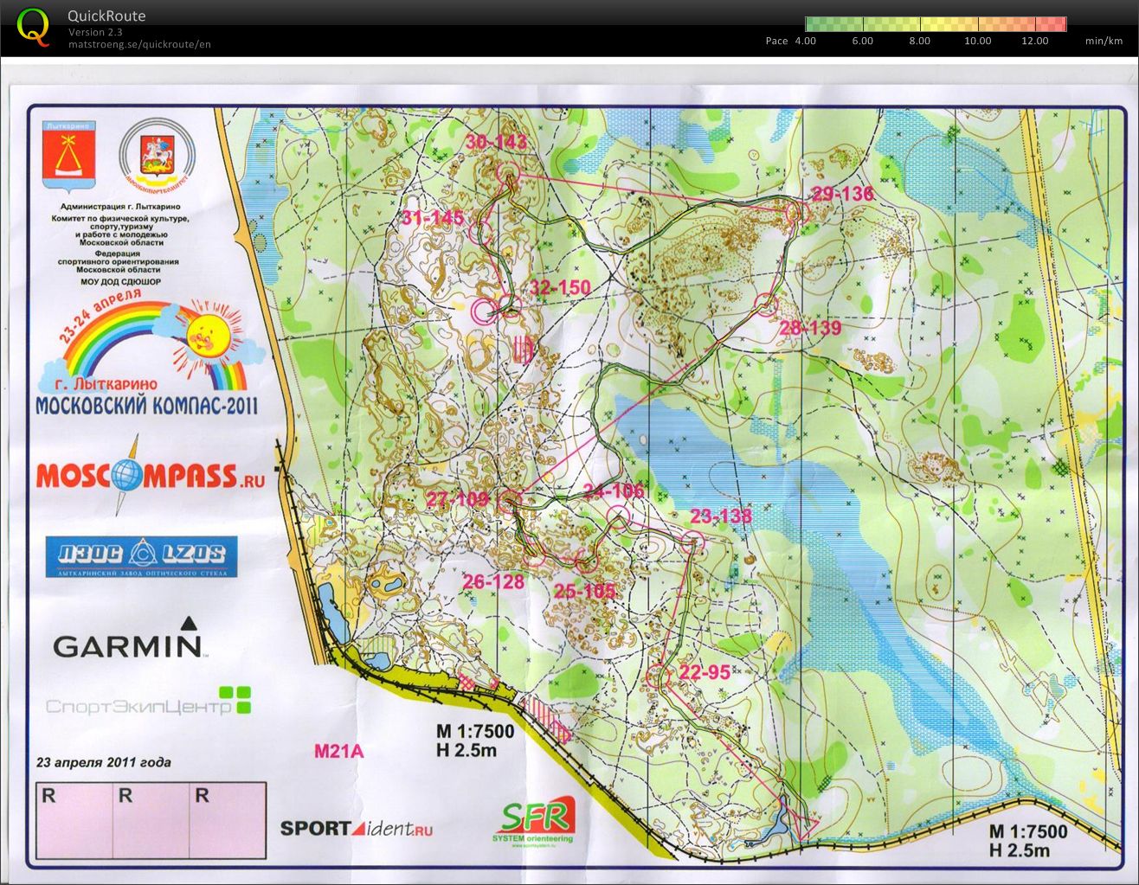
Task: Click the date text 23 апреля 2011 года
Action: pos(104,762)
